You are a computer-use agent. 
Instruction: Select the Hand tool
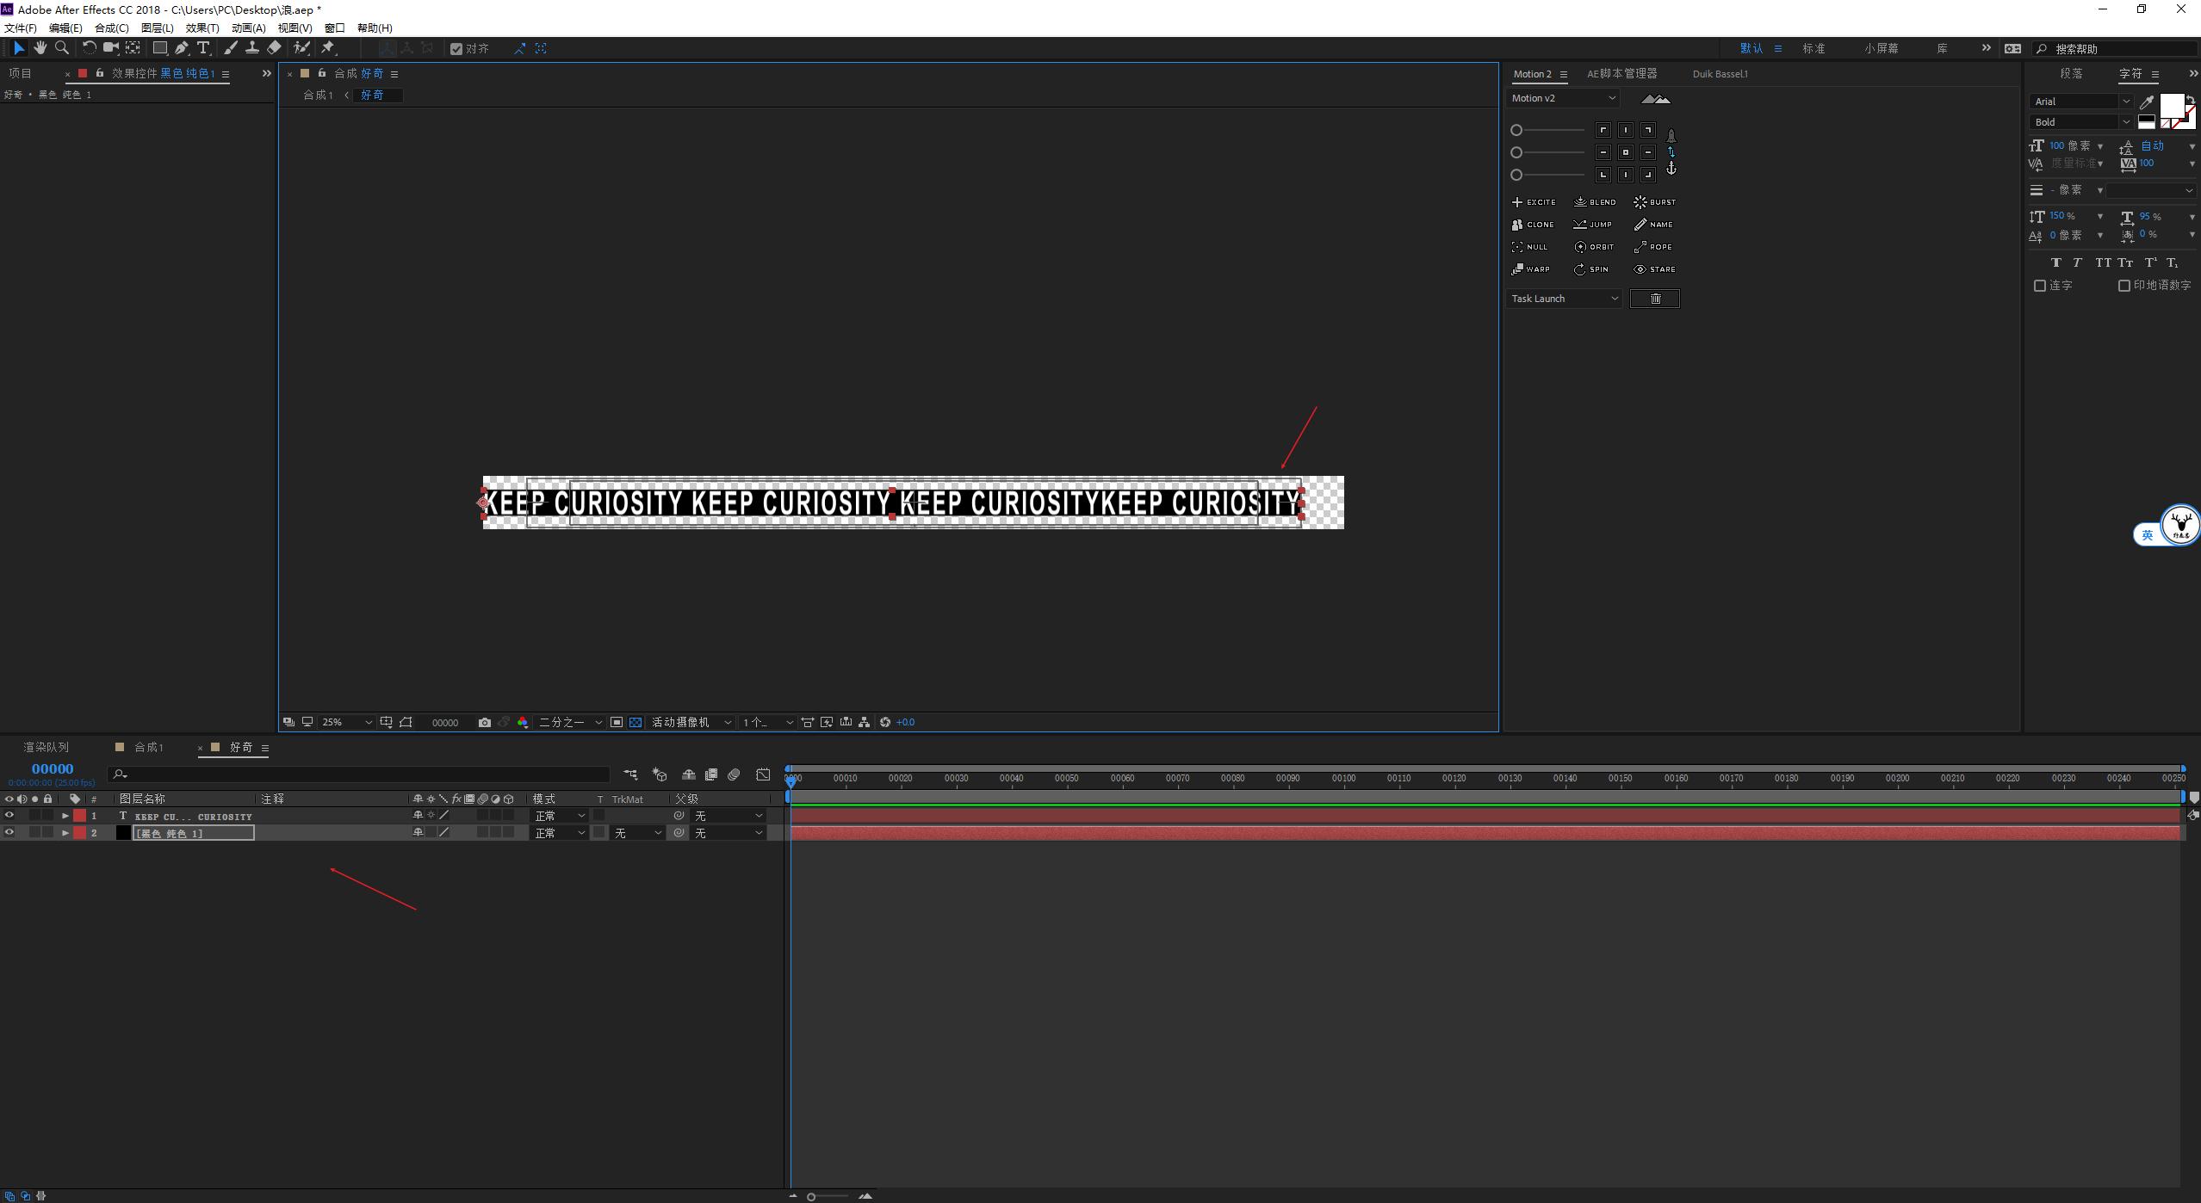[x=40, y=48]
